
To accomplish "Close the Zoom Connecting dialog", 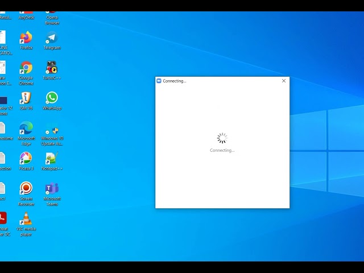I will tap(284, 81).
